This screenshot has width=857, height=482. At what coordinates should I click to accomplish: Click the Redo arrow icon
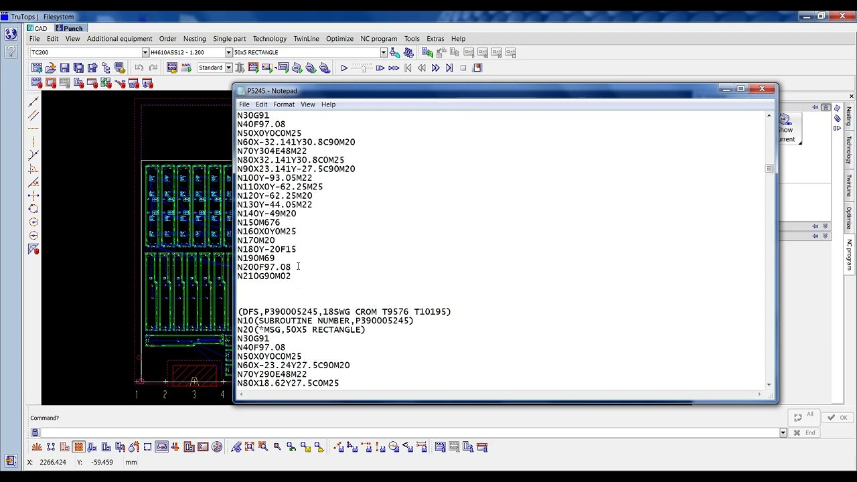[153, 68]
